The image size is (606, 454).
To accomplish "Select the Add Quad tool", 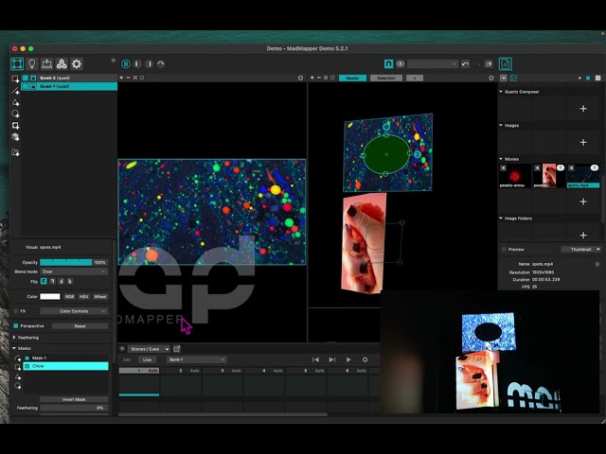I will click(15, 79).
